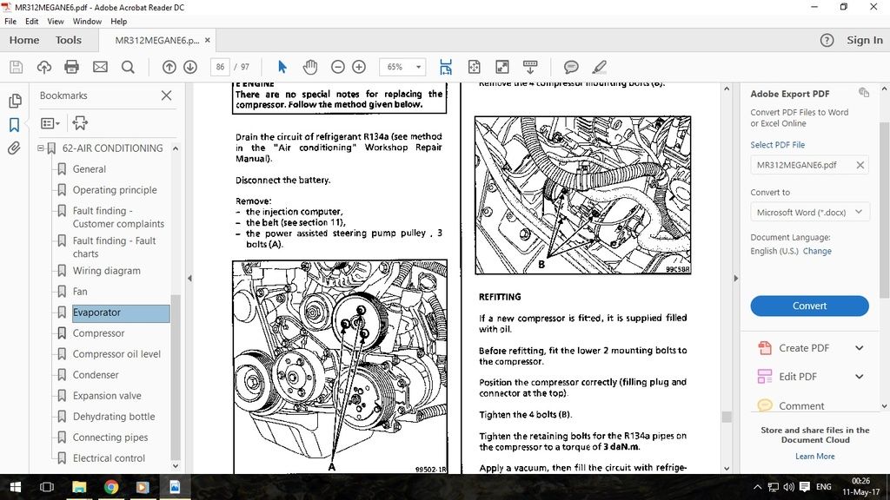
Task: Click the Sign In button
Action: click(x=865, y=40)
